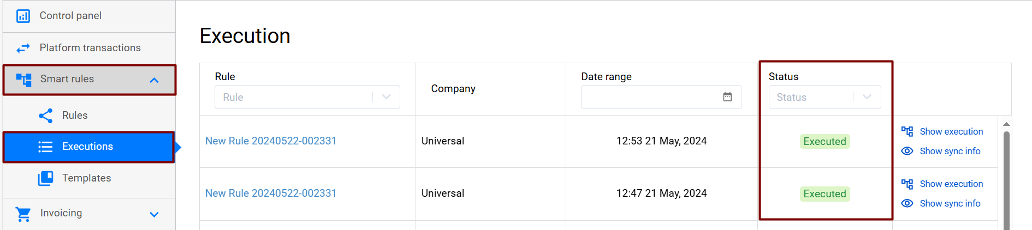Click the Smart rules flow icon
This screenshot has height=230, width=1032.
[23, 80]
